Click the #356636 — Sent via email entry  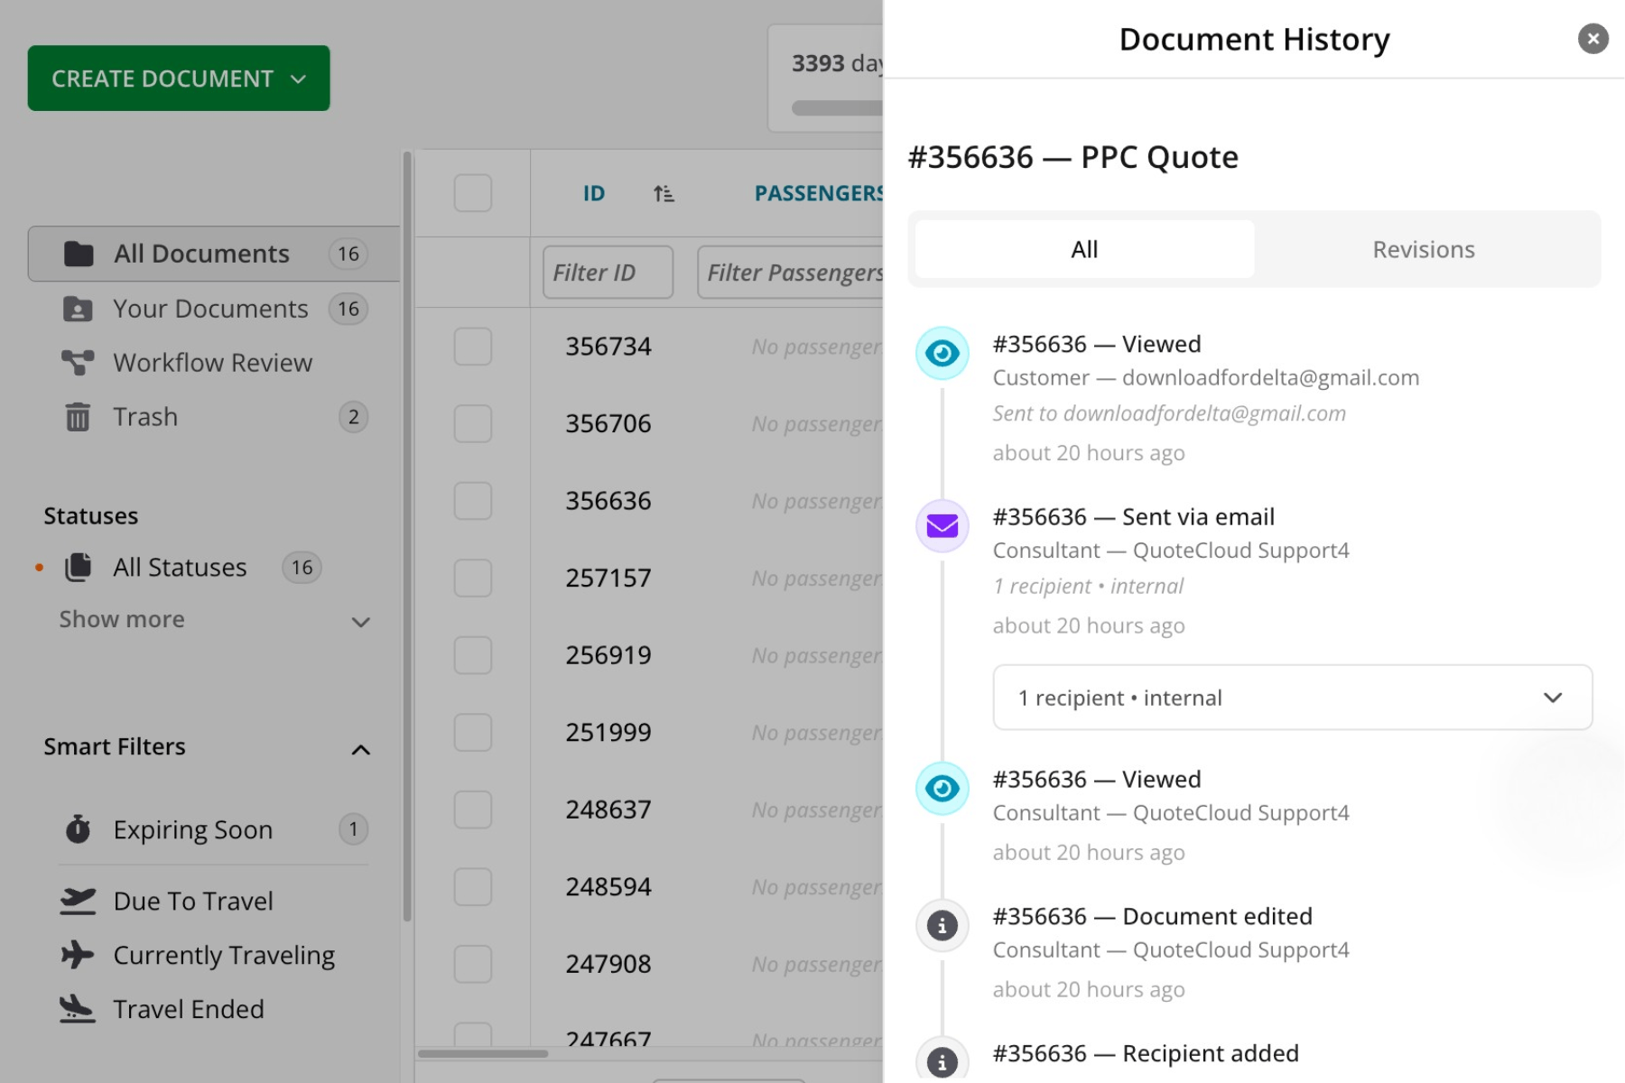(x=1134, y=517)
